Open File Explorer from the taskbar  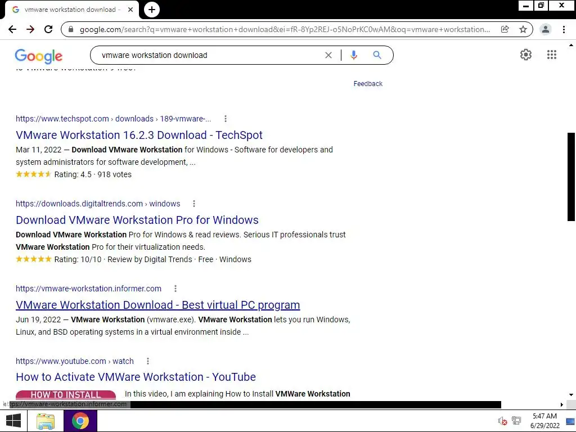coord(46,421)
